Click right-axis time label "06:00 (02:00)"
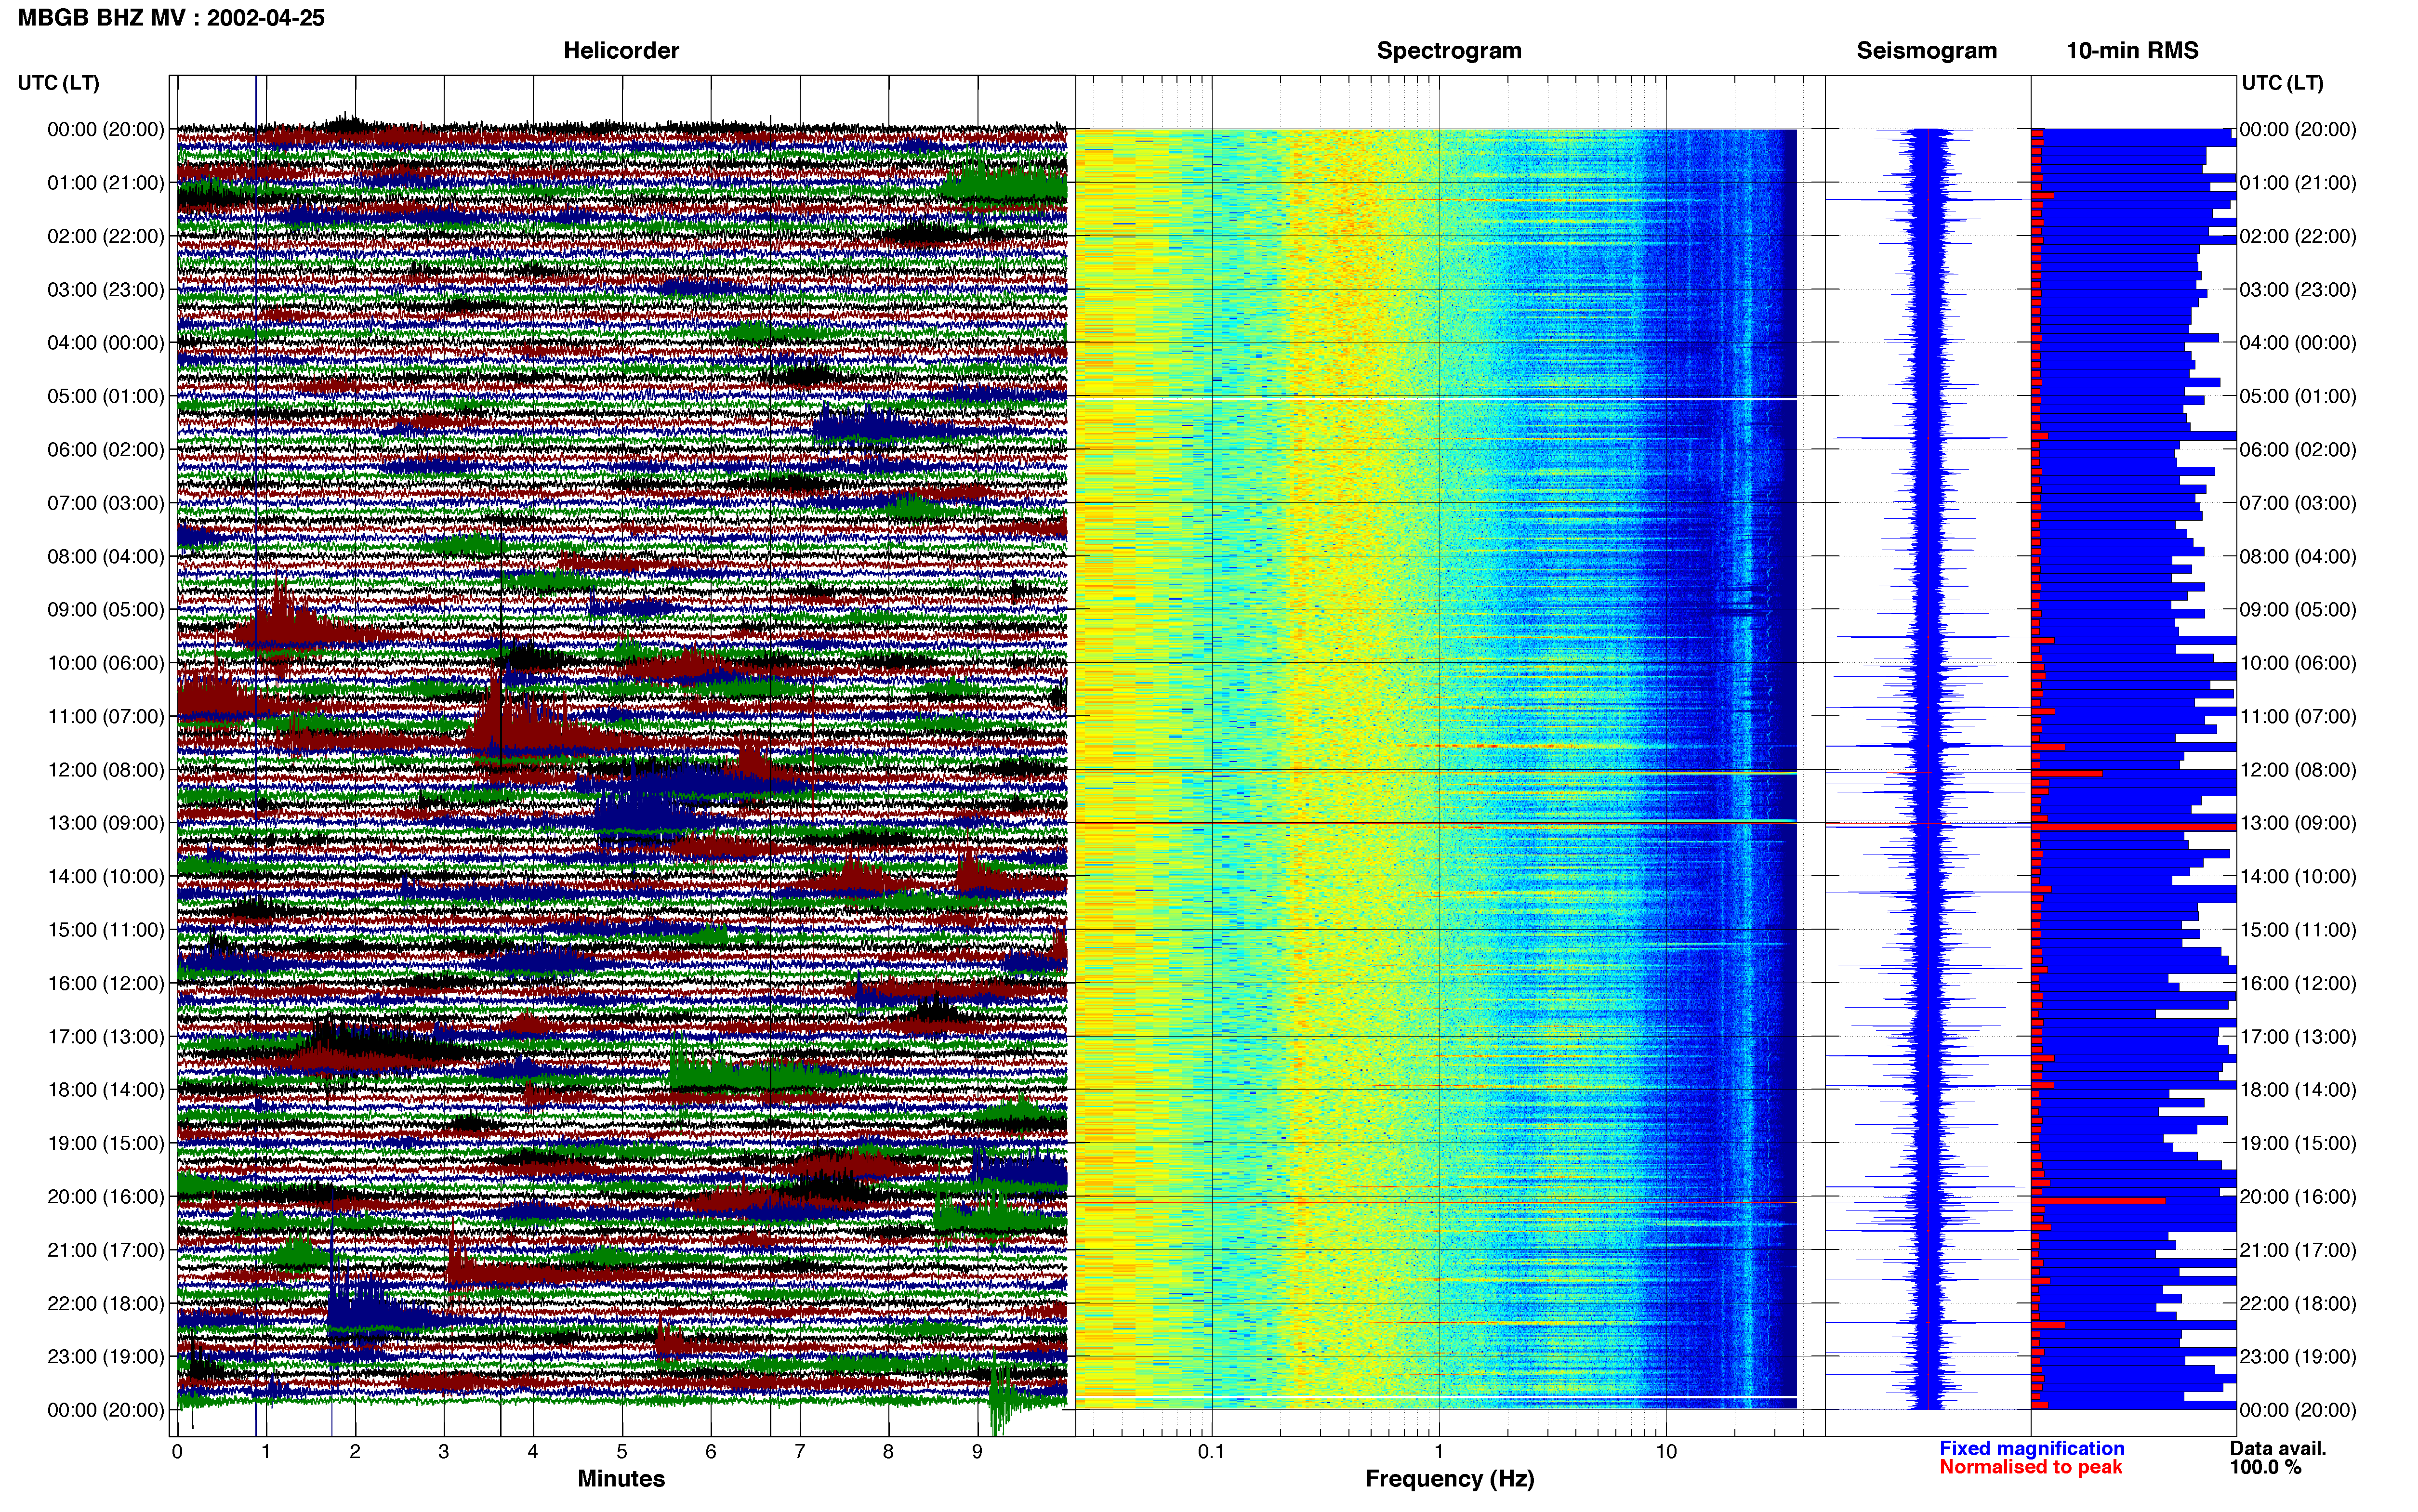2418x1512 pixels. coord(2298,449)
